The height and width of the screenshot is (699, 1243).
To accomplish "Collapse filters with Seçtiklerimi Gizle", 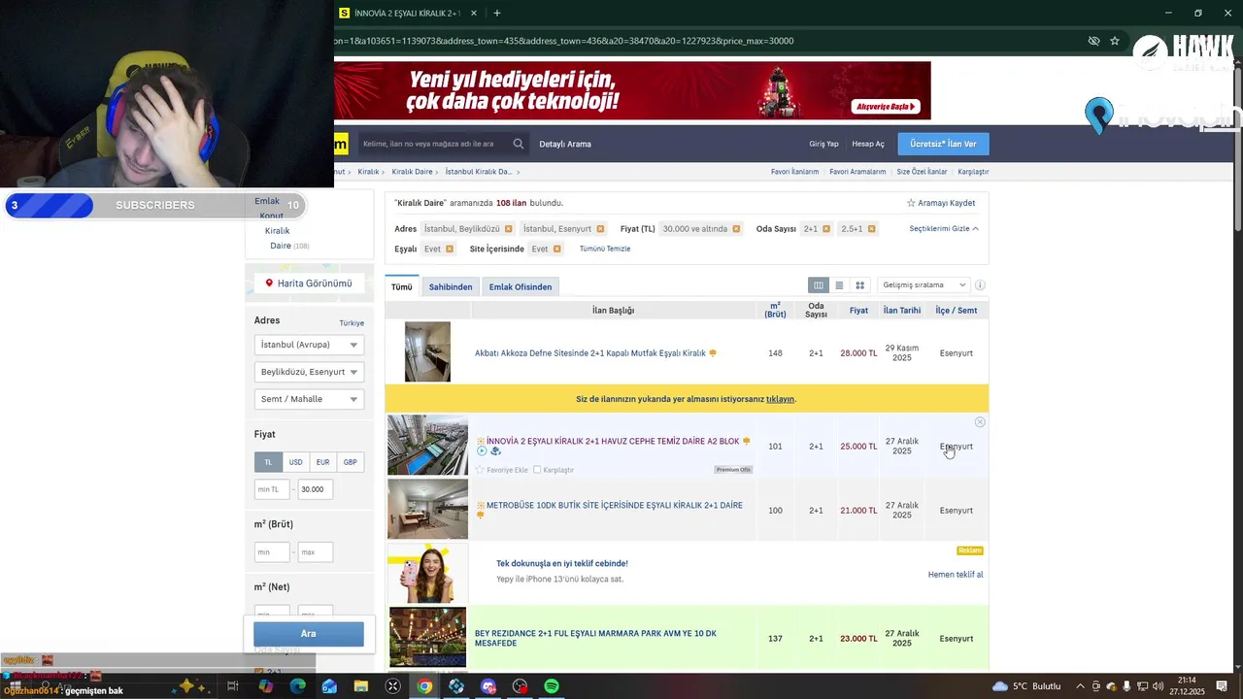I will (x=944, y=229).
